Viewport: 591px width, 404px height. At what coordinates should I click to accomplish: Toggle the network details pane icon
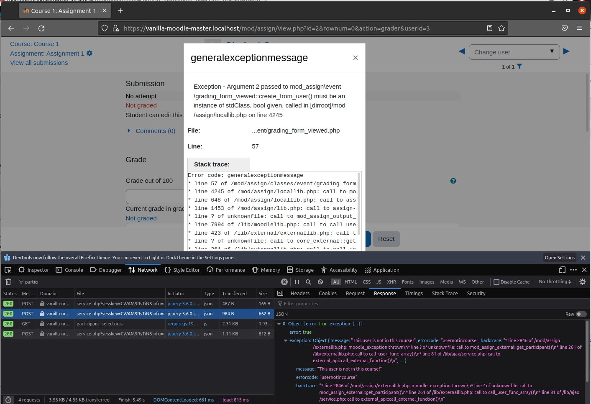280,294
